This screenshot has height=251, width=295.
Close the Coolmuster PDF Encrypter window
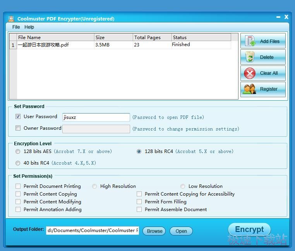pos(286,17)
